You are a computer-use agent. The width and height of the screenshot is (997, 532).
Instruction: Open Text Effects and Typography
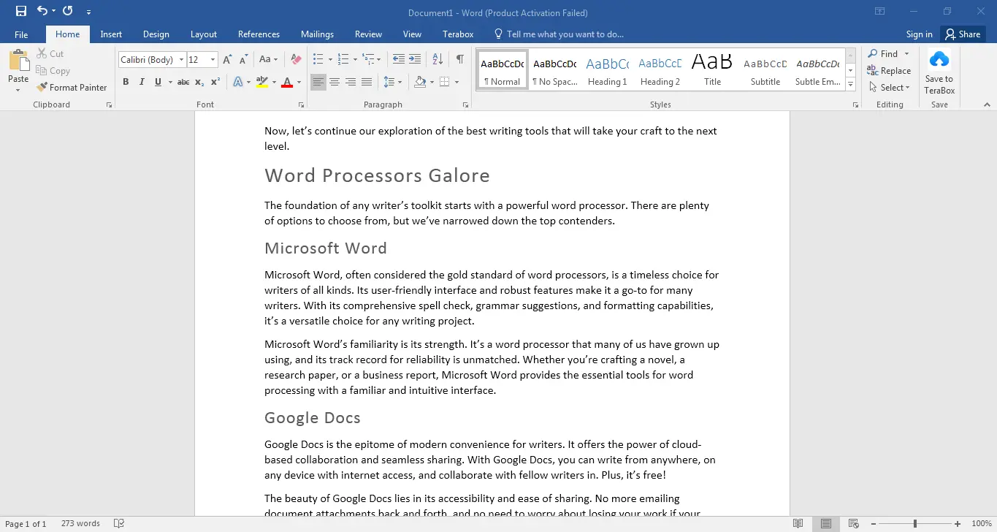point(238,82)
